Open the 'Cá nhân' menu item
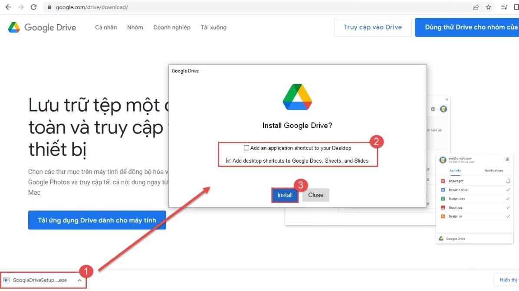The height and width of the screenshot is (291, 519). 106,27
